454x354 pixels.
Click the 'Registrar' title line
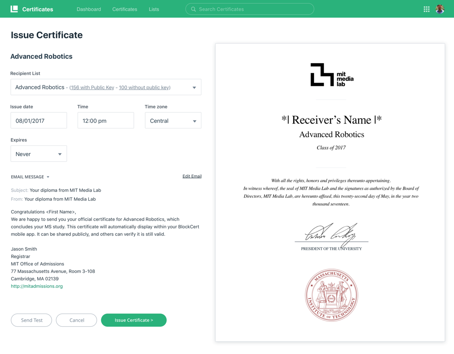coord(21,256)
